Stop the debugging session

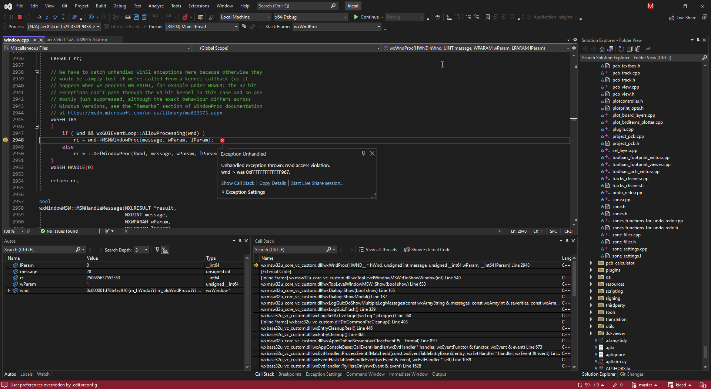tap(19, 17)
